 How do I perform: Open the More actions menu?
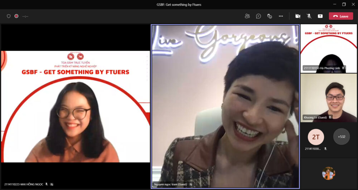(281, 16)
